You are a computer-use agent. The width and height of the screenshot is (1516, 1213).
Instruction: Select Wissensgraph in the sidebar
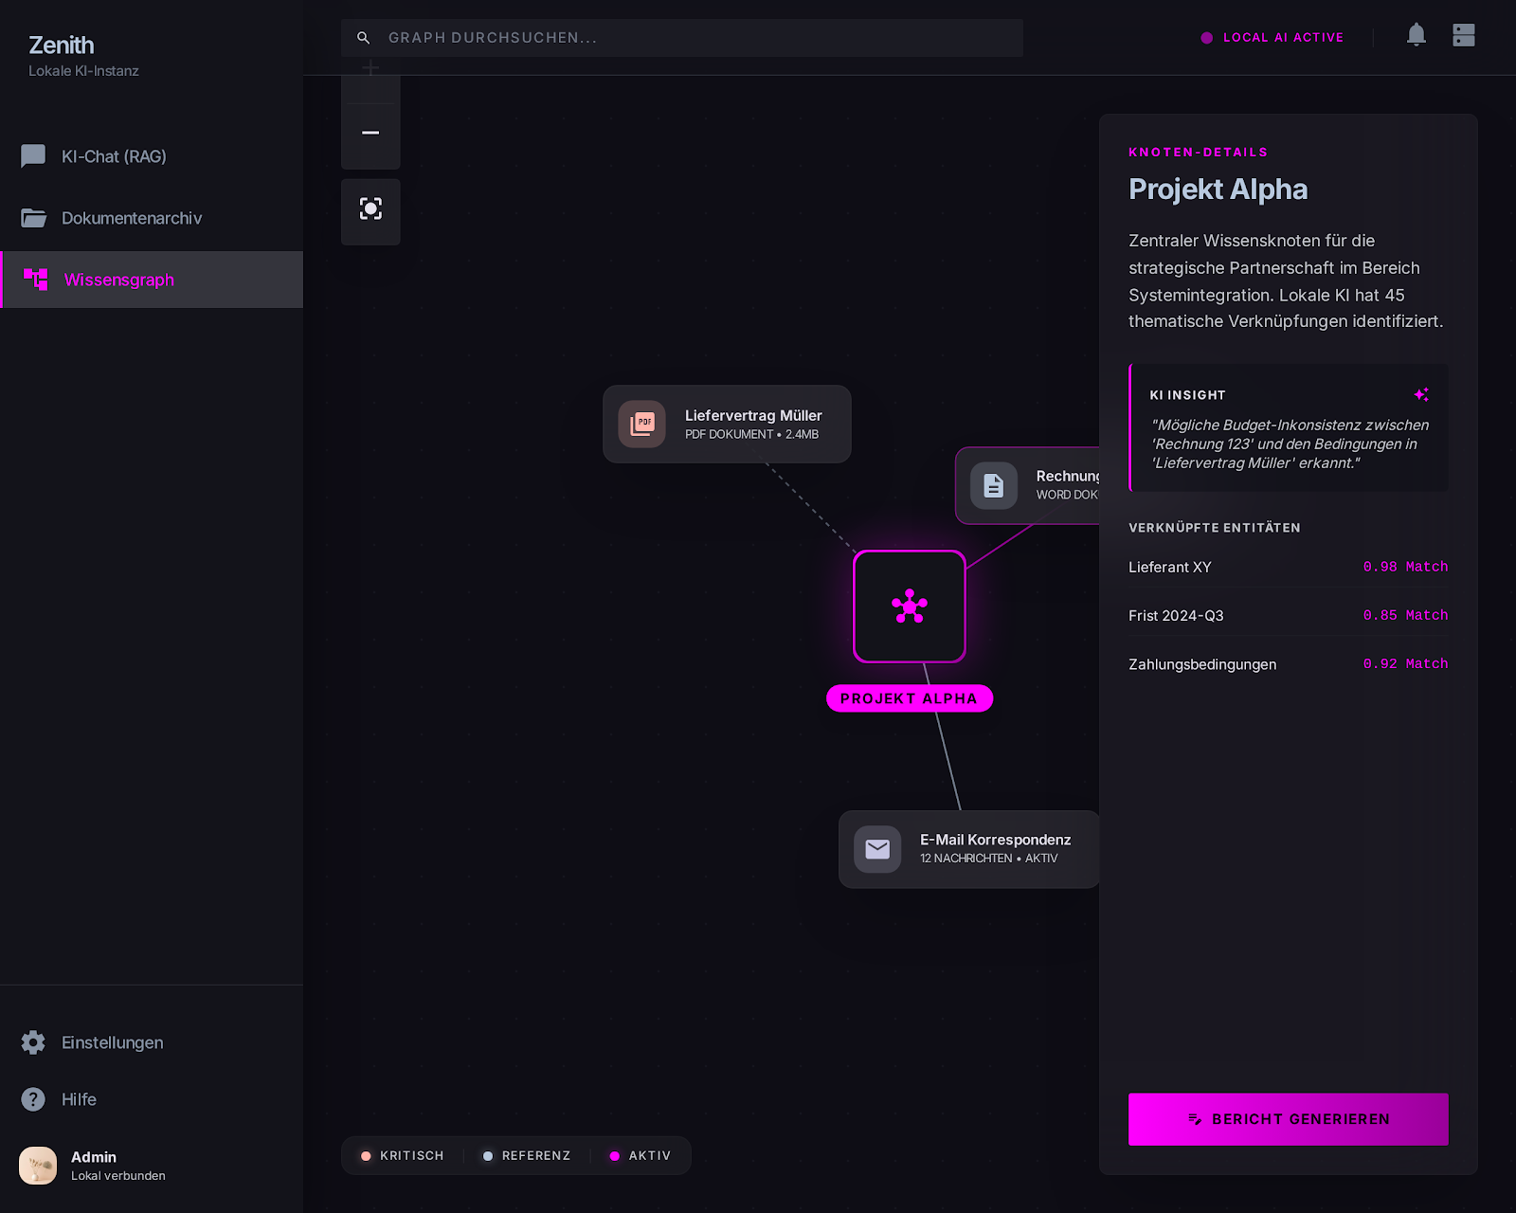pyautogui.click(x=118, y=280)
